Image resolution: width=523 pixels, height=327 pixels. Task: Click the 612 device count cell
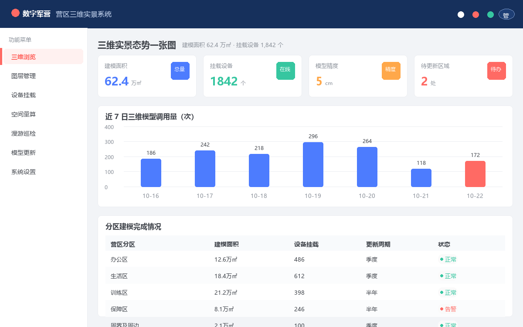coord(299,276)
